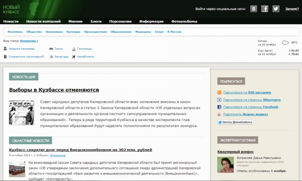The height and width of the screenshot is (181, 302).
Task: Click the Новость дня section label
Action: coord(23,77)
